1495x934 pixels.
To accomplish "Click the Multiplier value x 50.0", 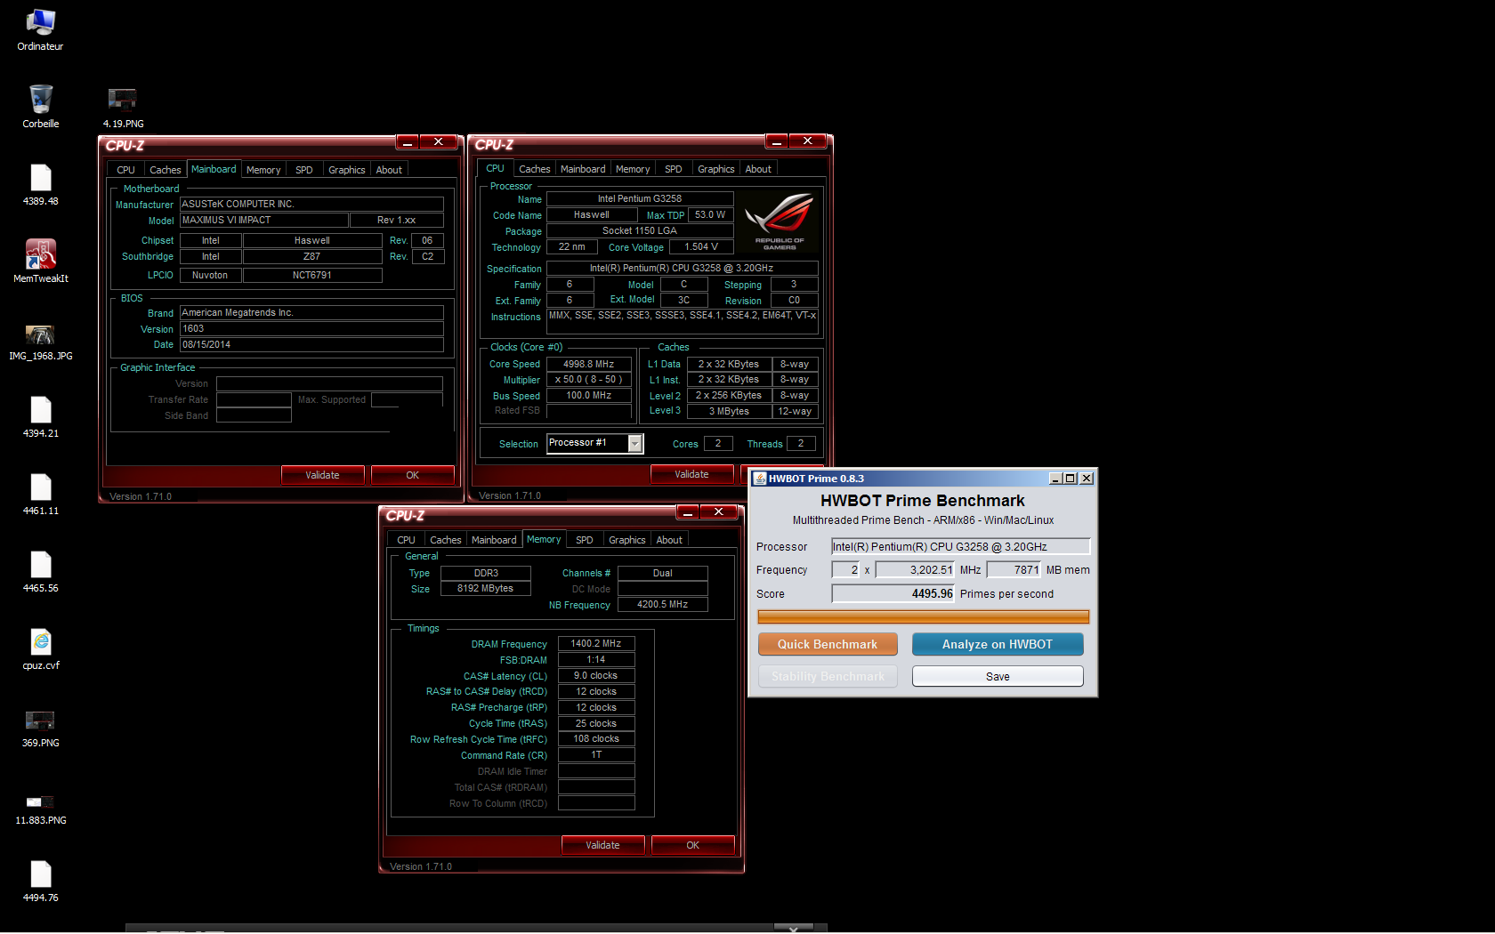I will pos(589,379).
